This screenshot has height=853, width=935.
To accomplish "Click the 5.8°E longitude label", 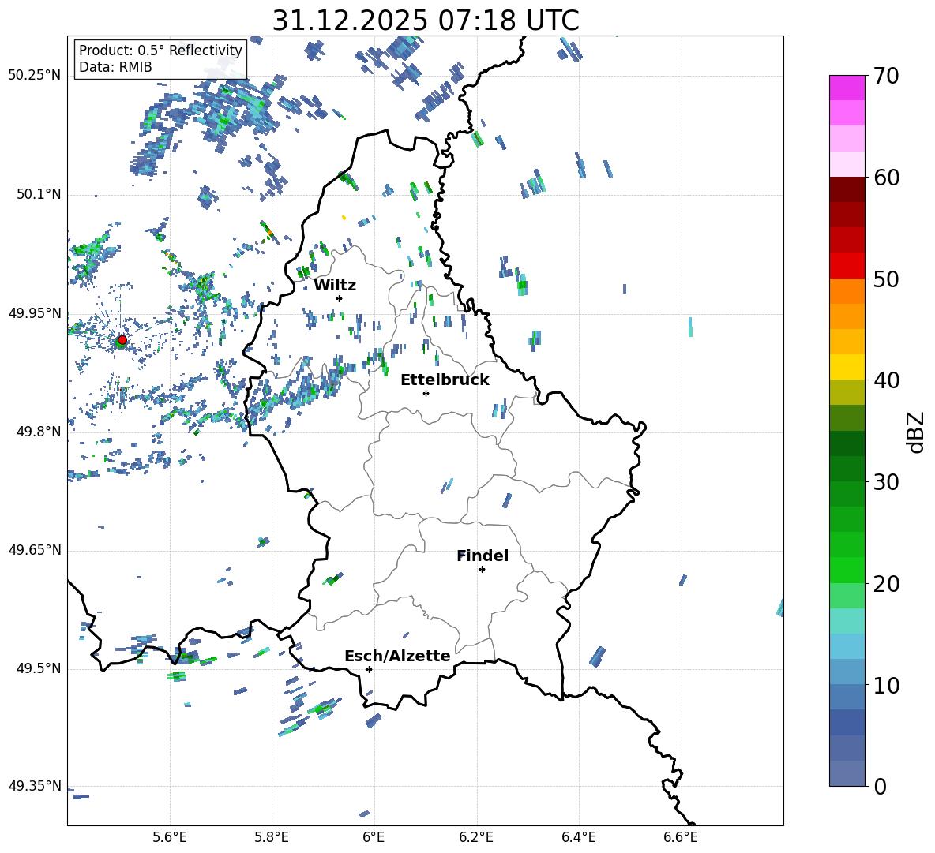I will tap(272, 837).
